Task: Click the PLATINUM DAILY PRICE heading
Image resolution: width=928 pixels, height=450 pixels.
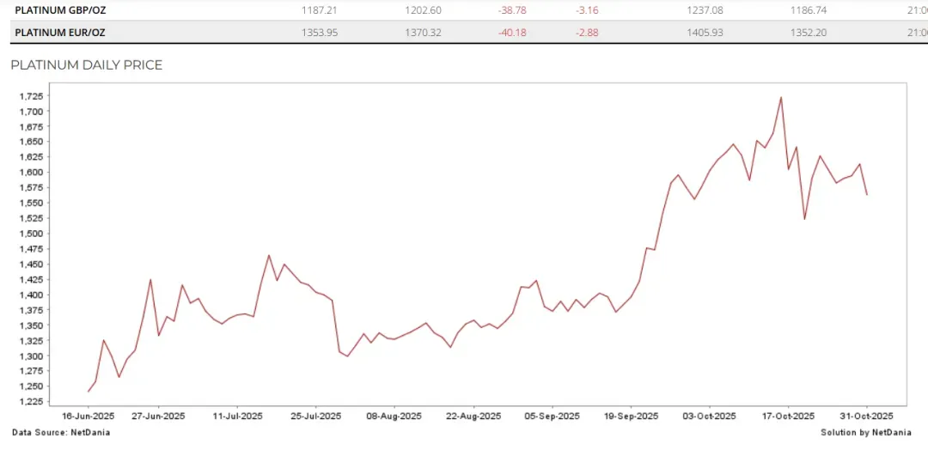Action: coord(87,65)
